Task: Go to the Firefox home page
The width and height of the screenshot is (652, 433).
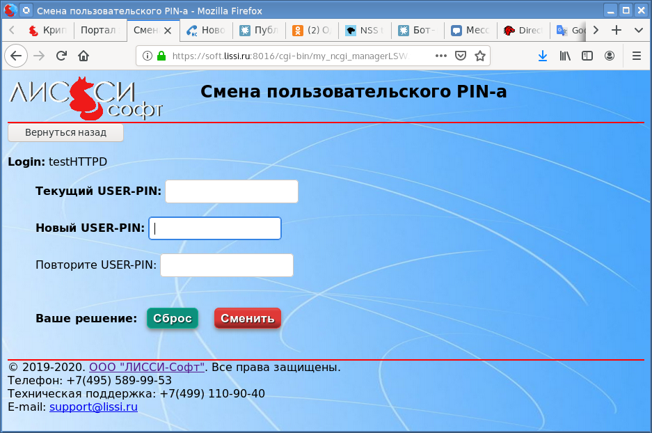Action: pyautogui.click(x=84, y=56)
